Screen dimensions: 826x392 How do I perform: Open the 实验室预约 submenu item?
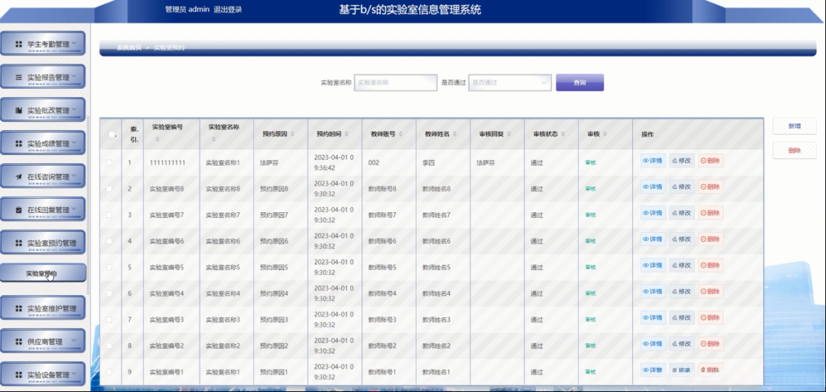click(43, 273)
